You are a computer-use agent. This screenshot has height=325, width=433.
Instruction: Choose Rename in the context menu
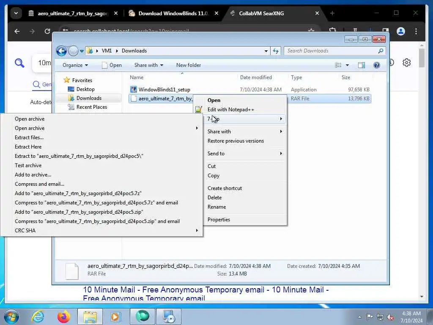240,207
